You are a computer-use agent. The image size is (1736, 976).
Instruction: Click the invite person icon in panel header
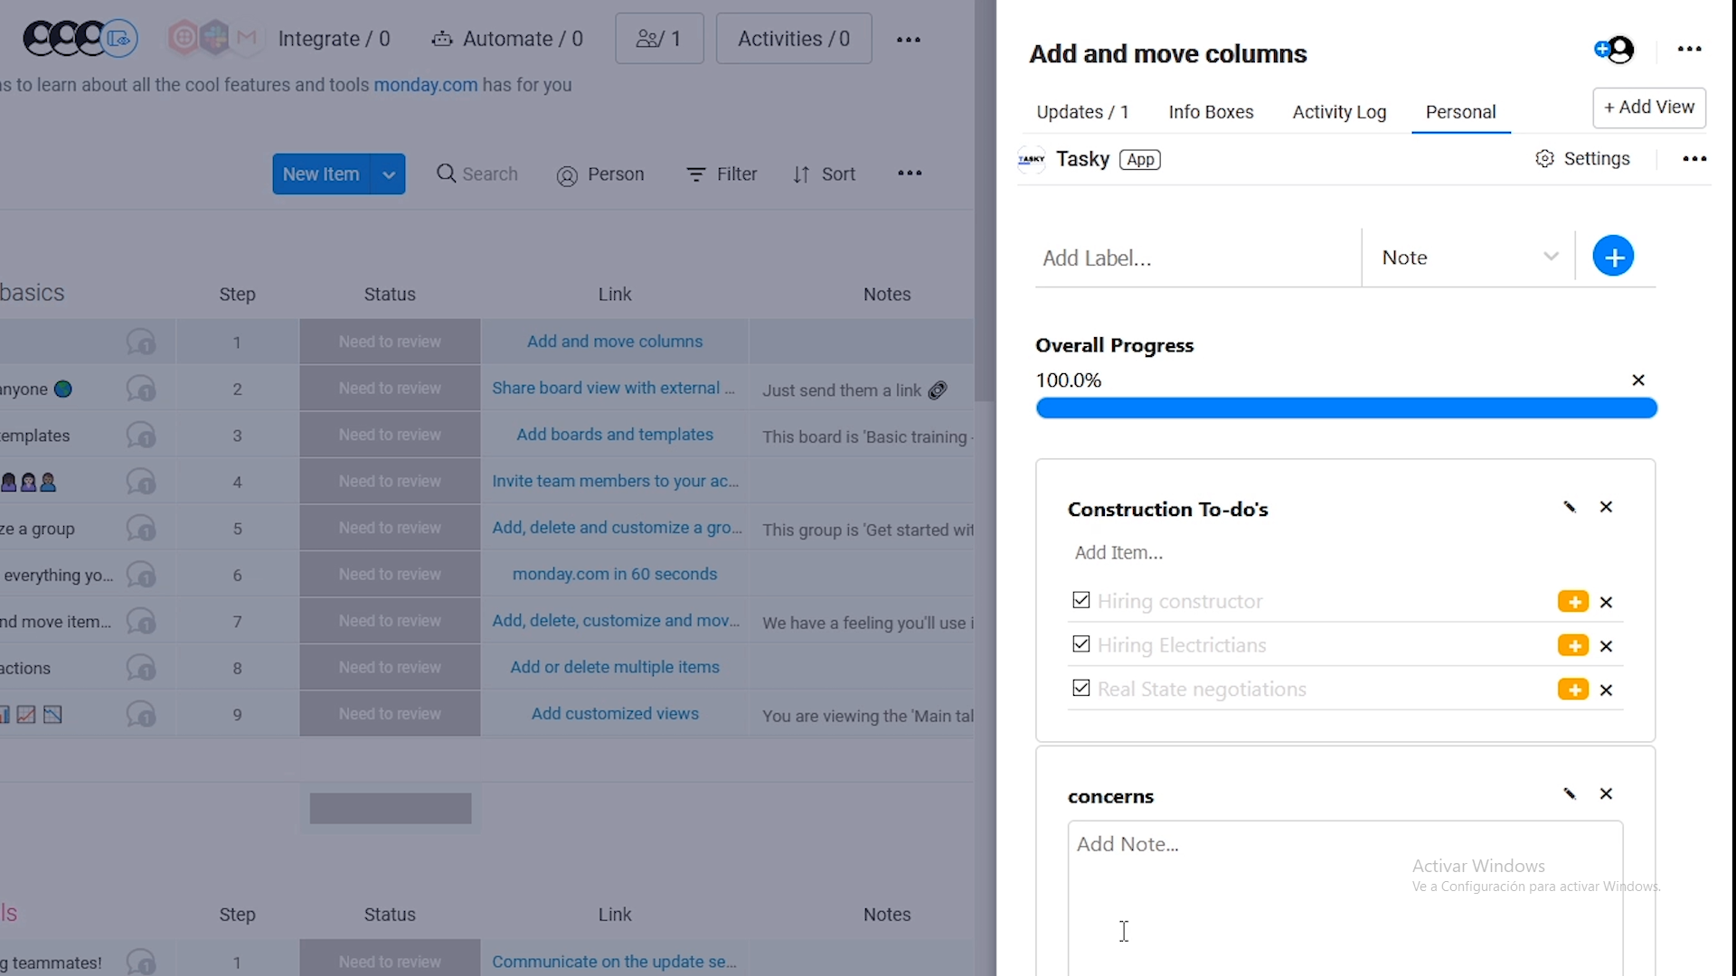click(x=1615, y=50)
